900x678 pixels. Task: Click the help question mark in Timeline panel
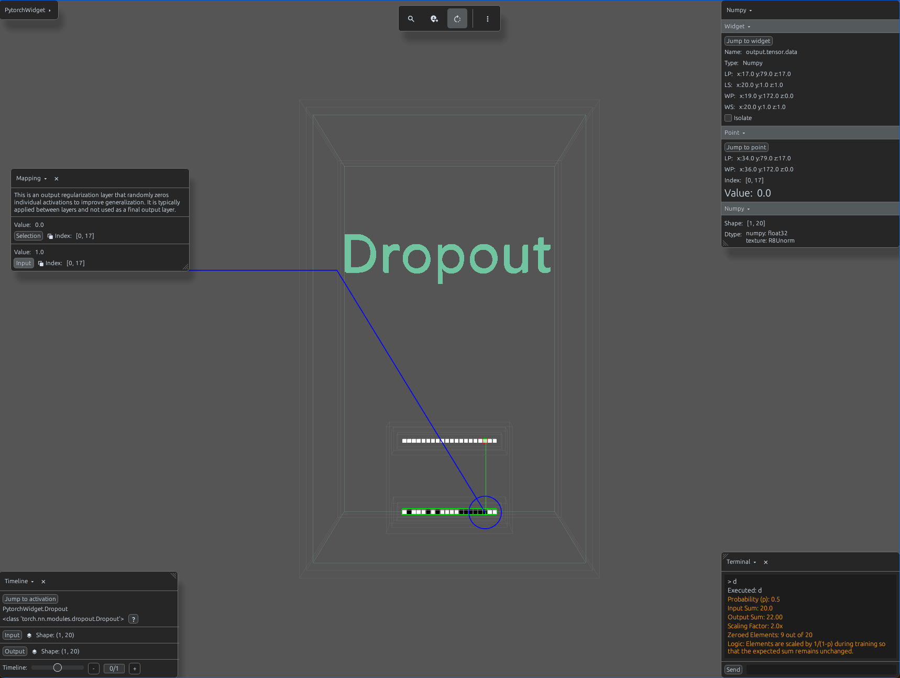[x=134, y=619]
